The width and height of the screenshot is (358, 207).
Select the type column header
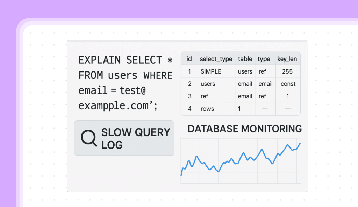tap(264, 59)
